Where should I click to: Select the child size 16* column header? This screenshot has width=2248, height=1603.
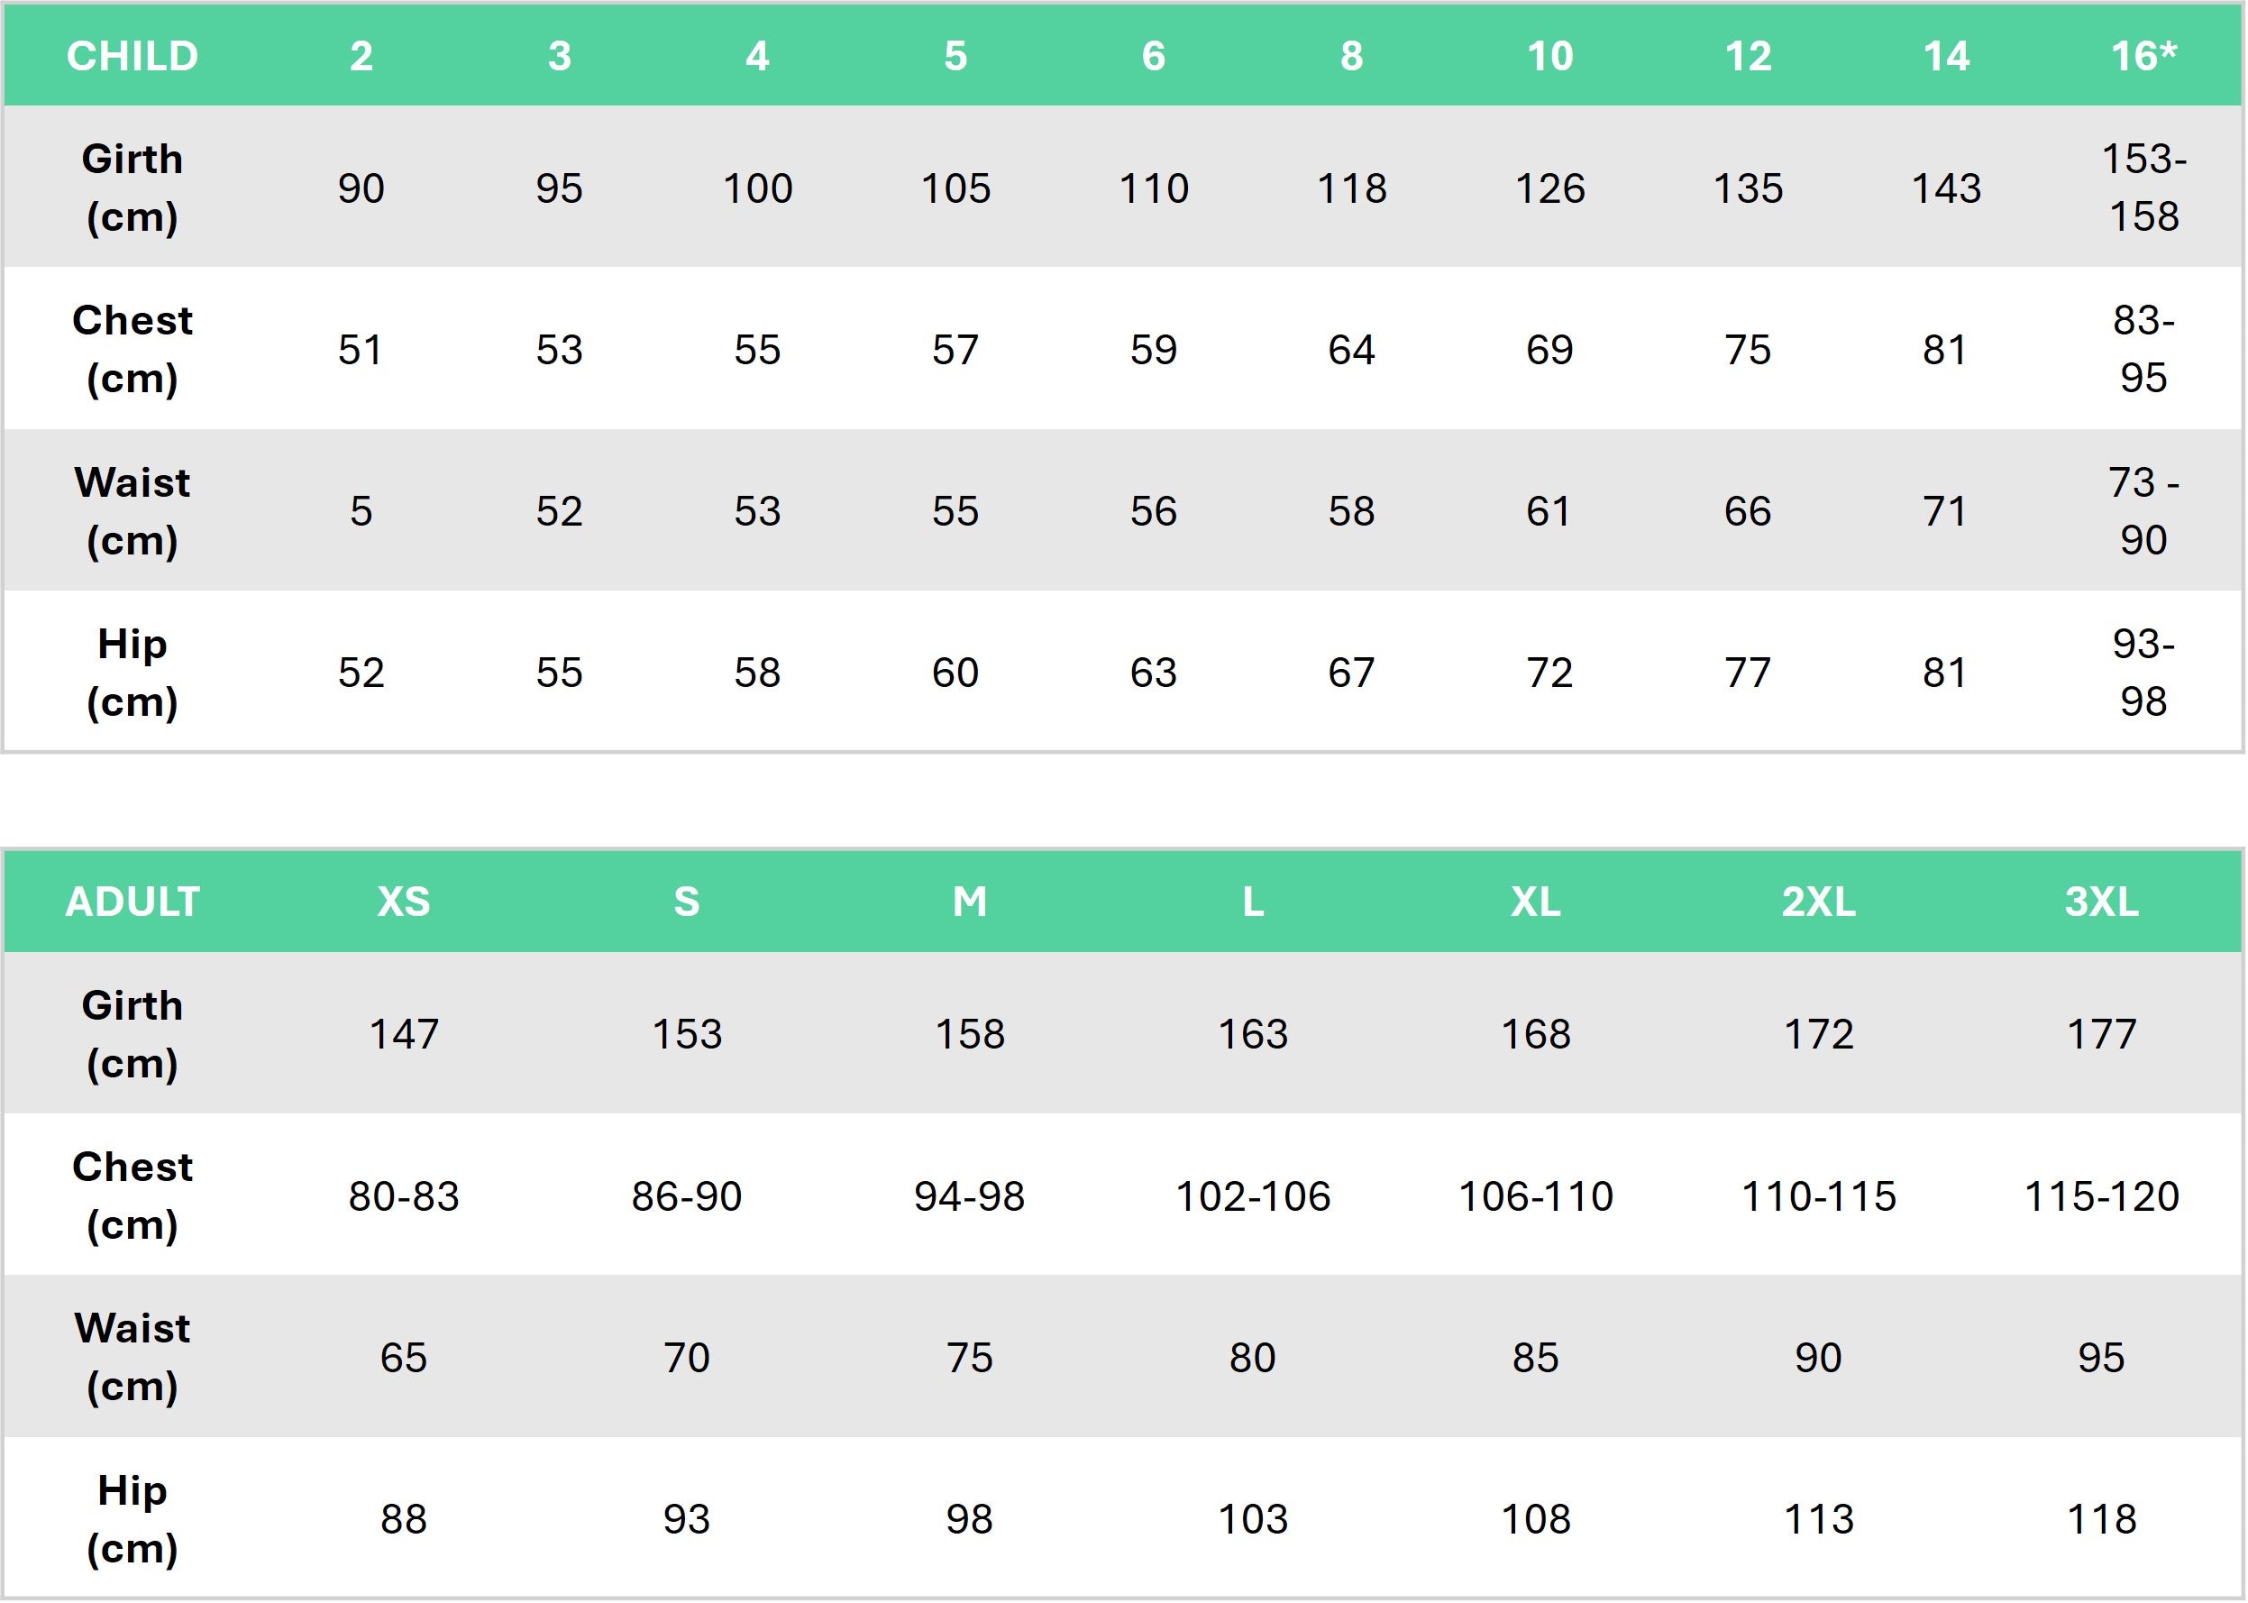pos(2143,56)
